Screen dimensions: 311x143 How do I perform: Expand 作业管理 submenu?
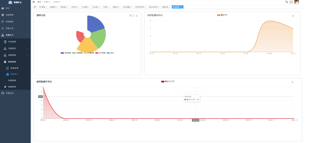coord(15,42)
